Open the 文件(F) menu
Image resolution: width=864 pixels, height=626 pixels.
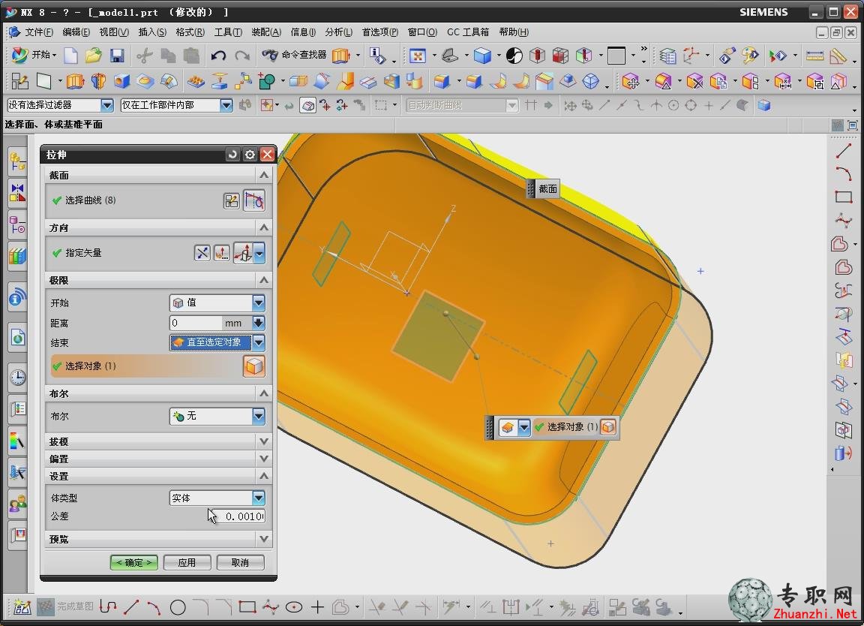[x=39, y=32]
